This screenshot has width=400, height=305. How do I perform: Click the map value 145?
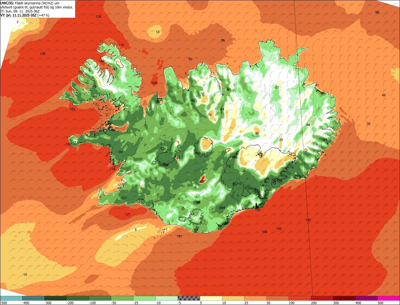(x=279, y=229)
